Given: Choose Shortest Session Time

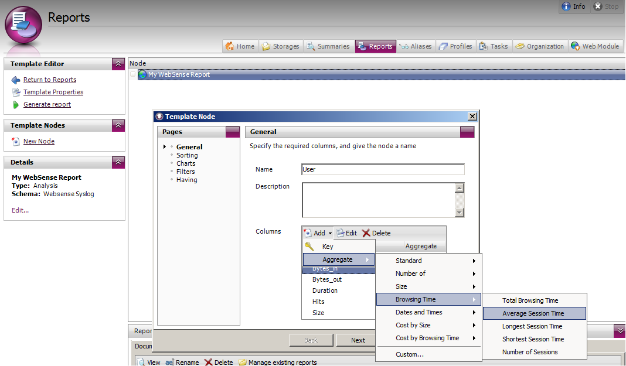Looking at the screenshot, I should click(x=534, y=339).
